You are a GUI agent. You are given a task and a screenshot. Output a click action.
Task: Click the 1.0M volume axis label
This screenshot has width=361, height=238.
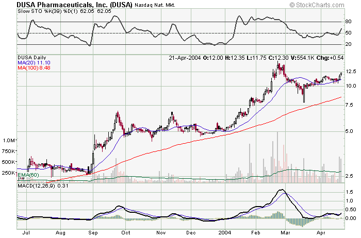tap(9, 140)
